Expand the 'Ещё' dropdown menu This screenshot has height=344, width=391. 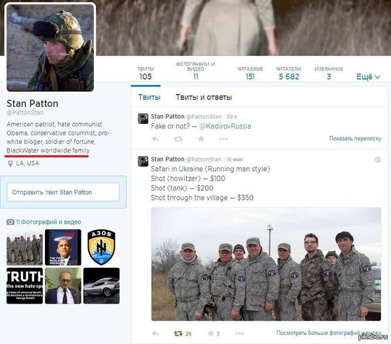pos(368,77)
